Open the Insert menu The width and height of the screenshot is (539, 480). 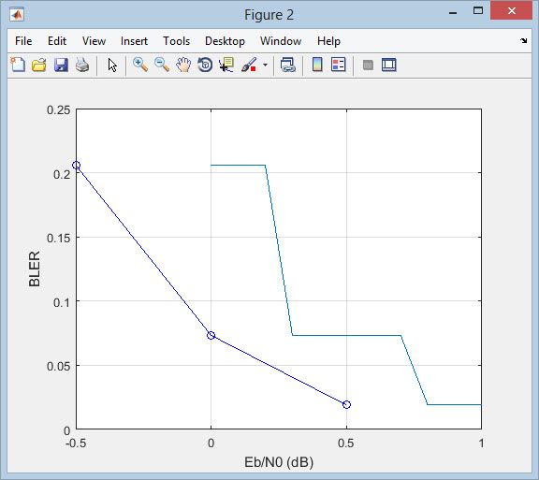pos(134,41)
